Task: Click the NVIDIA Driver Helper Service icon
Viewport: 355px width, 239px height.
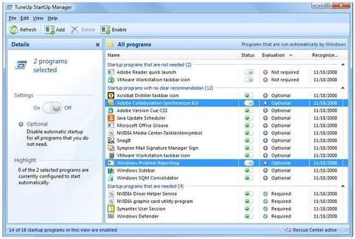Action: tap(111, 194)
